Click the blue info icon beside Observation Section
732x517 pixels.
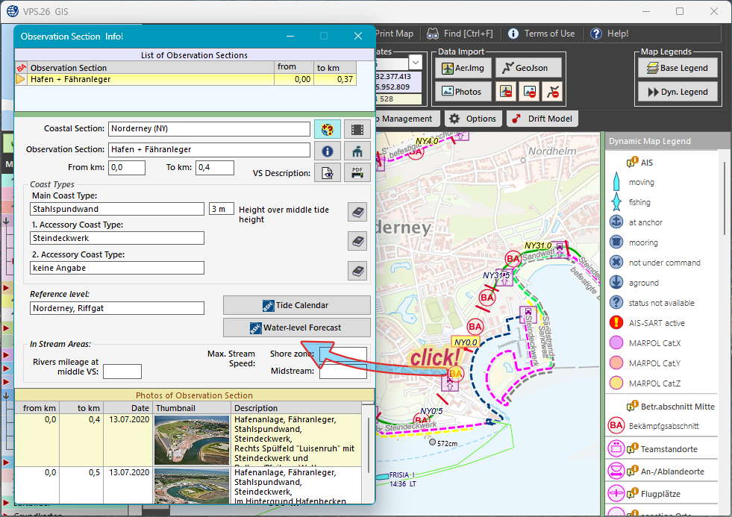(x=327, y=151)
